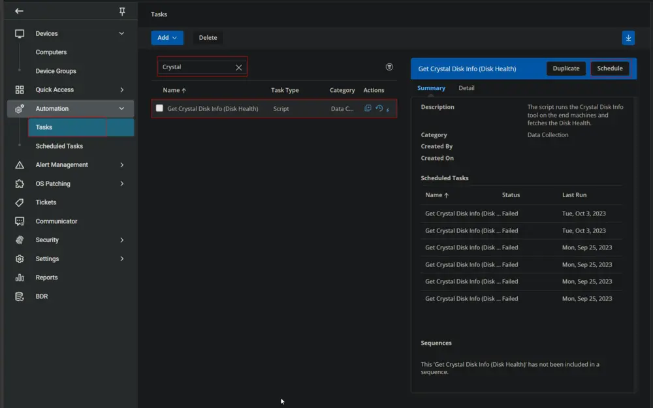
Task: Click the third action icon in task row
Action: tap(388, 109)
